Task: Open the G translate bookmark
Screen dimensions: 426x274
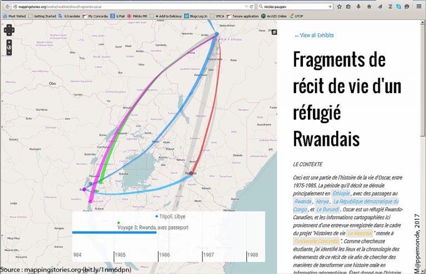Action: (70, 16)
